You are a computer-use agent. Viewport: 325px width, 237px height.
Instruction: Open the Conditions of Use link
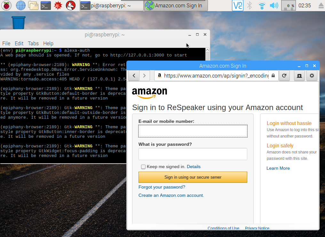coord(223,228)
